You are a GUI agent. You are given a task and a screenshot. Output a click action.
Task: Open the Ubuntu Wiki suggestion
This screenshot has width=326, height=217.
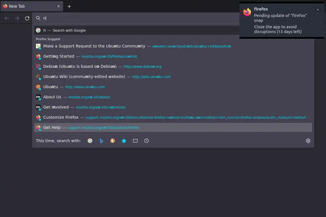pyautogui.click(x=173, y=77)
